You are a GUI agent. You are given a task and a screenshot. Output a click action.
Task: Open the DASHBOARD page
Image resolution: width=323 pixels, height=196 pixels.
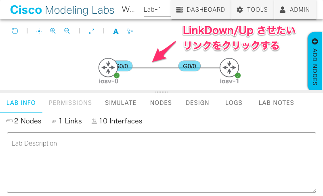click(x=201, y=10)
